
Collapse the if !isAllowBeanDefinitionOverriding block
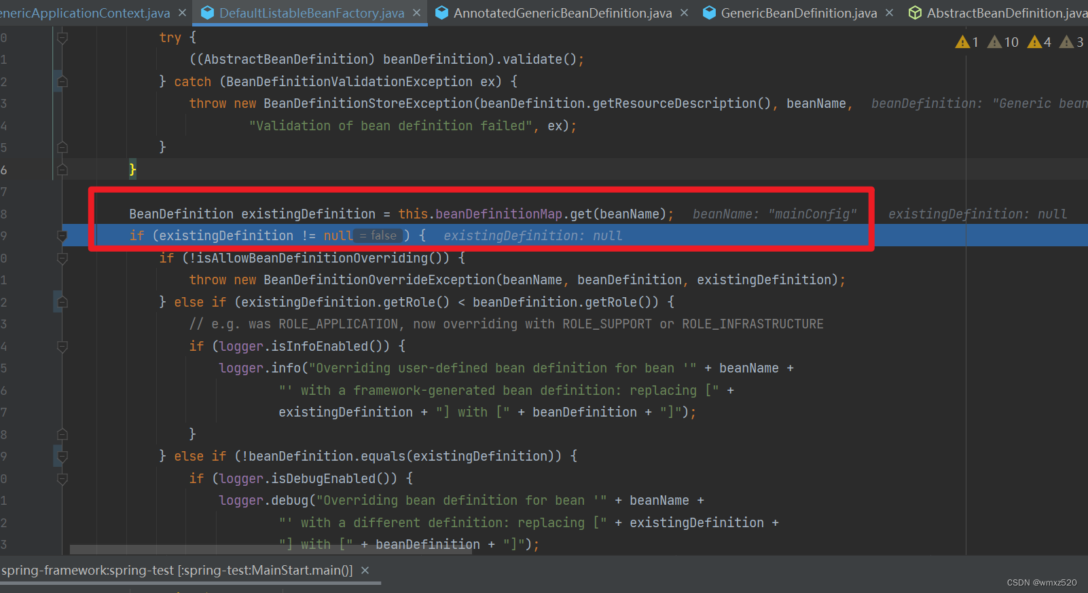(62, 259)
